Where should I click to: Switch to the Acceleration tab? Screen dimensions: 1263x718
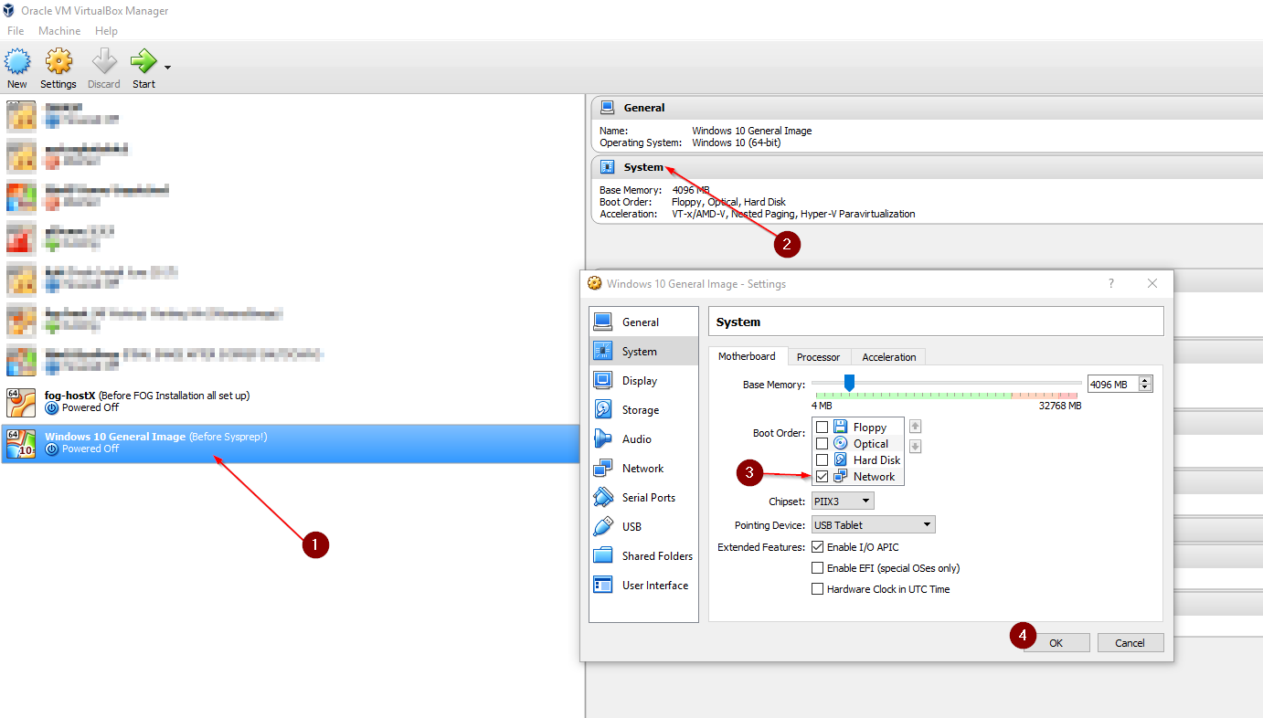pos(888,357)
